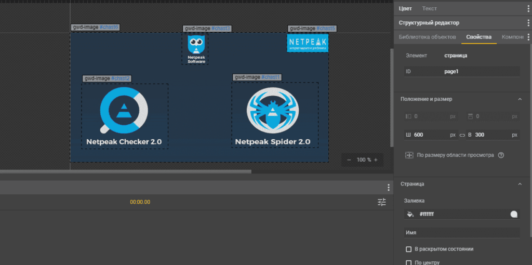Switch to the Библиотека объектов tab

tap(427, 37)
